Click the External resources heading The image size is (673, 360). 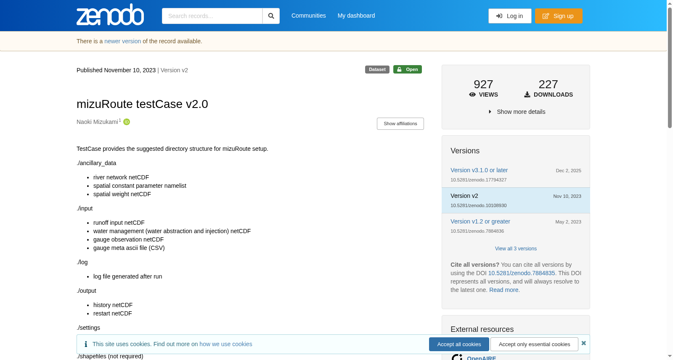[x=482, y=329]
